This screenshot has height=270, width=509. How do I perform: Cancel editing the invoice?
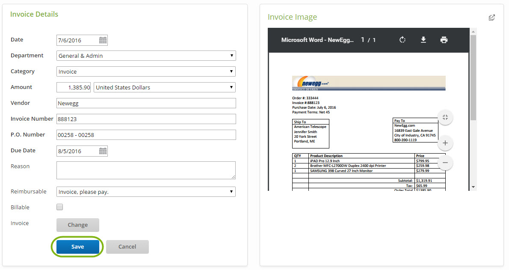click(x=127, y=246)
